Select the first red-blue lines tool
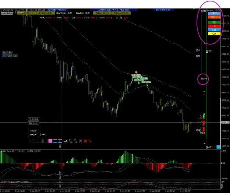230x193 pixels. coord(55,141)
